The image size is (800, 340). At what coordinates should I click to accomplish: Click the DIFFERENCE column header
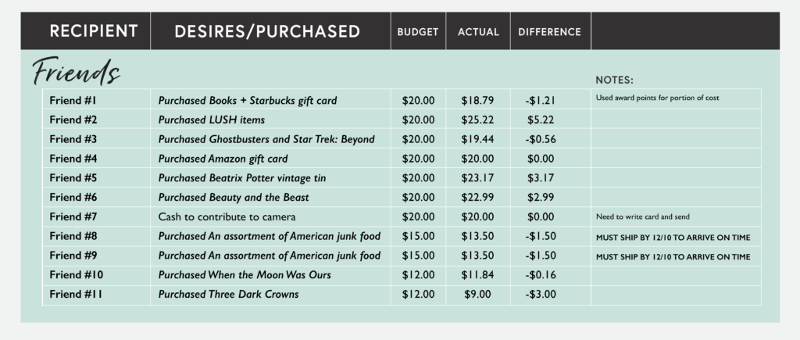[x=551, y=31]
